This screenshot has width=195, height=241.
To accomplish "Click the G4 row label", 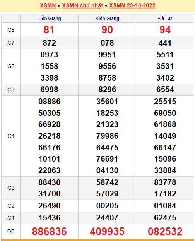I will [11, 136].
